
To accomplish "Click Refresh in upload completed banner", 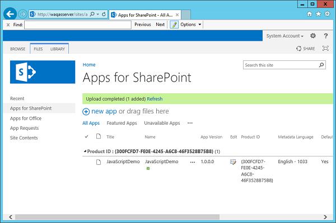I will tap(155, 99).
